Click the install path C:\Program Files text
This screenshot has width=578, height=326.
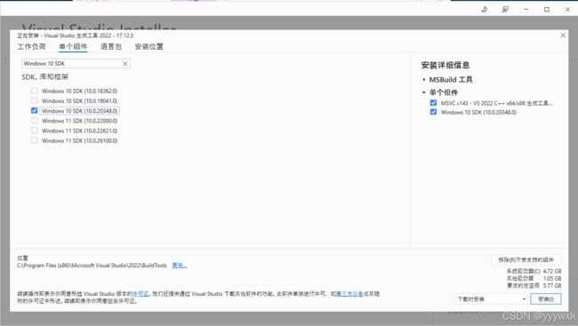coord(92,266)
